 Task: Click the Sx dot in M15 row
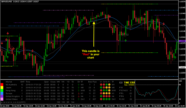tap(107, 90)
